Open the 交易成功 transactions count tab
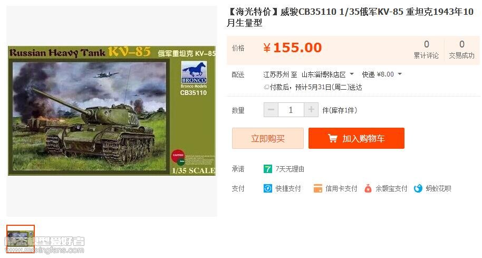Viewport: 482px width, 258px height. 462,50
